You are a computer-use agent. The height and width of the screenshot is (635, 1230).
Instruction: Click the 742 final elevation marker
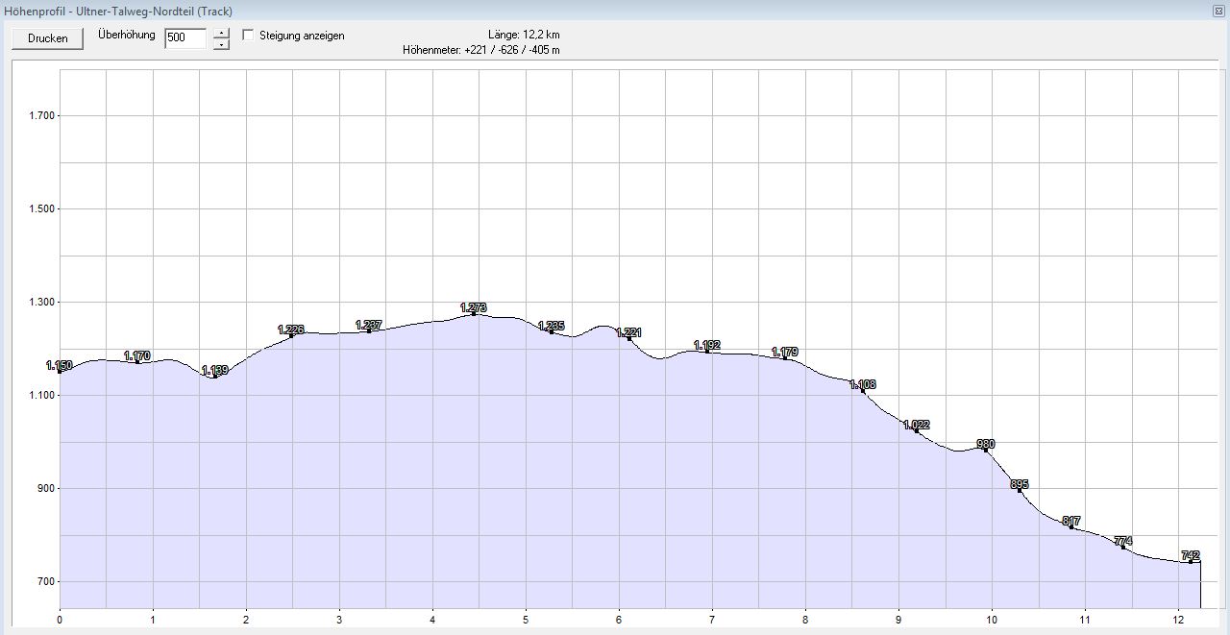[x=1191, y=560]
